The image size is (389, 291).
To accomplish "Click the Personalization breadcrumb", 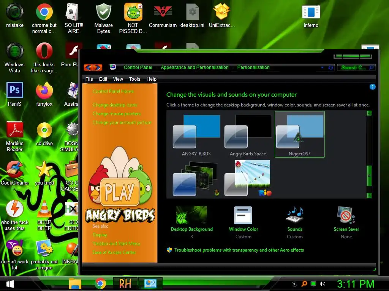I will (x=253, y=67).
